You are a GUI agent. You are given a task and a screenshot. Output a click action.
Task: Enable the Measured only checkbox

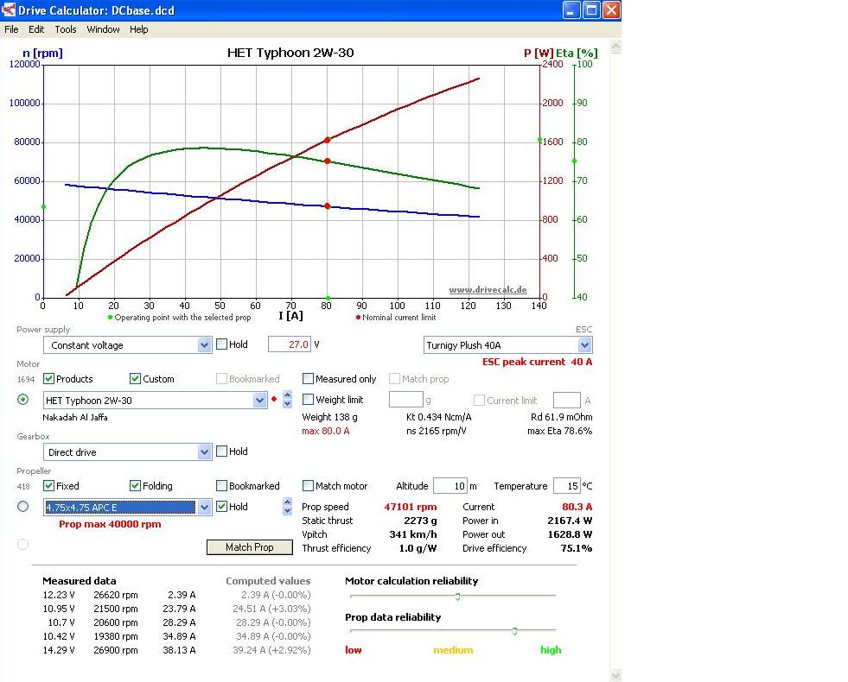point(309,379)
